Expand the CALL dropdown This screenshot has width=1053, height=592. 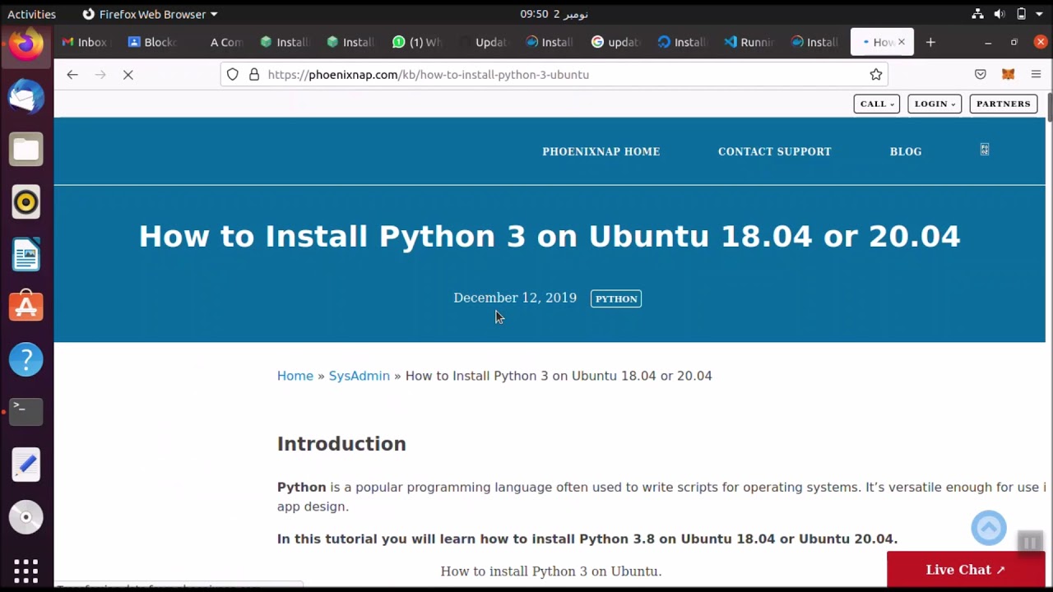876,104
